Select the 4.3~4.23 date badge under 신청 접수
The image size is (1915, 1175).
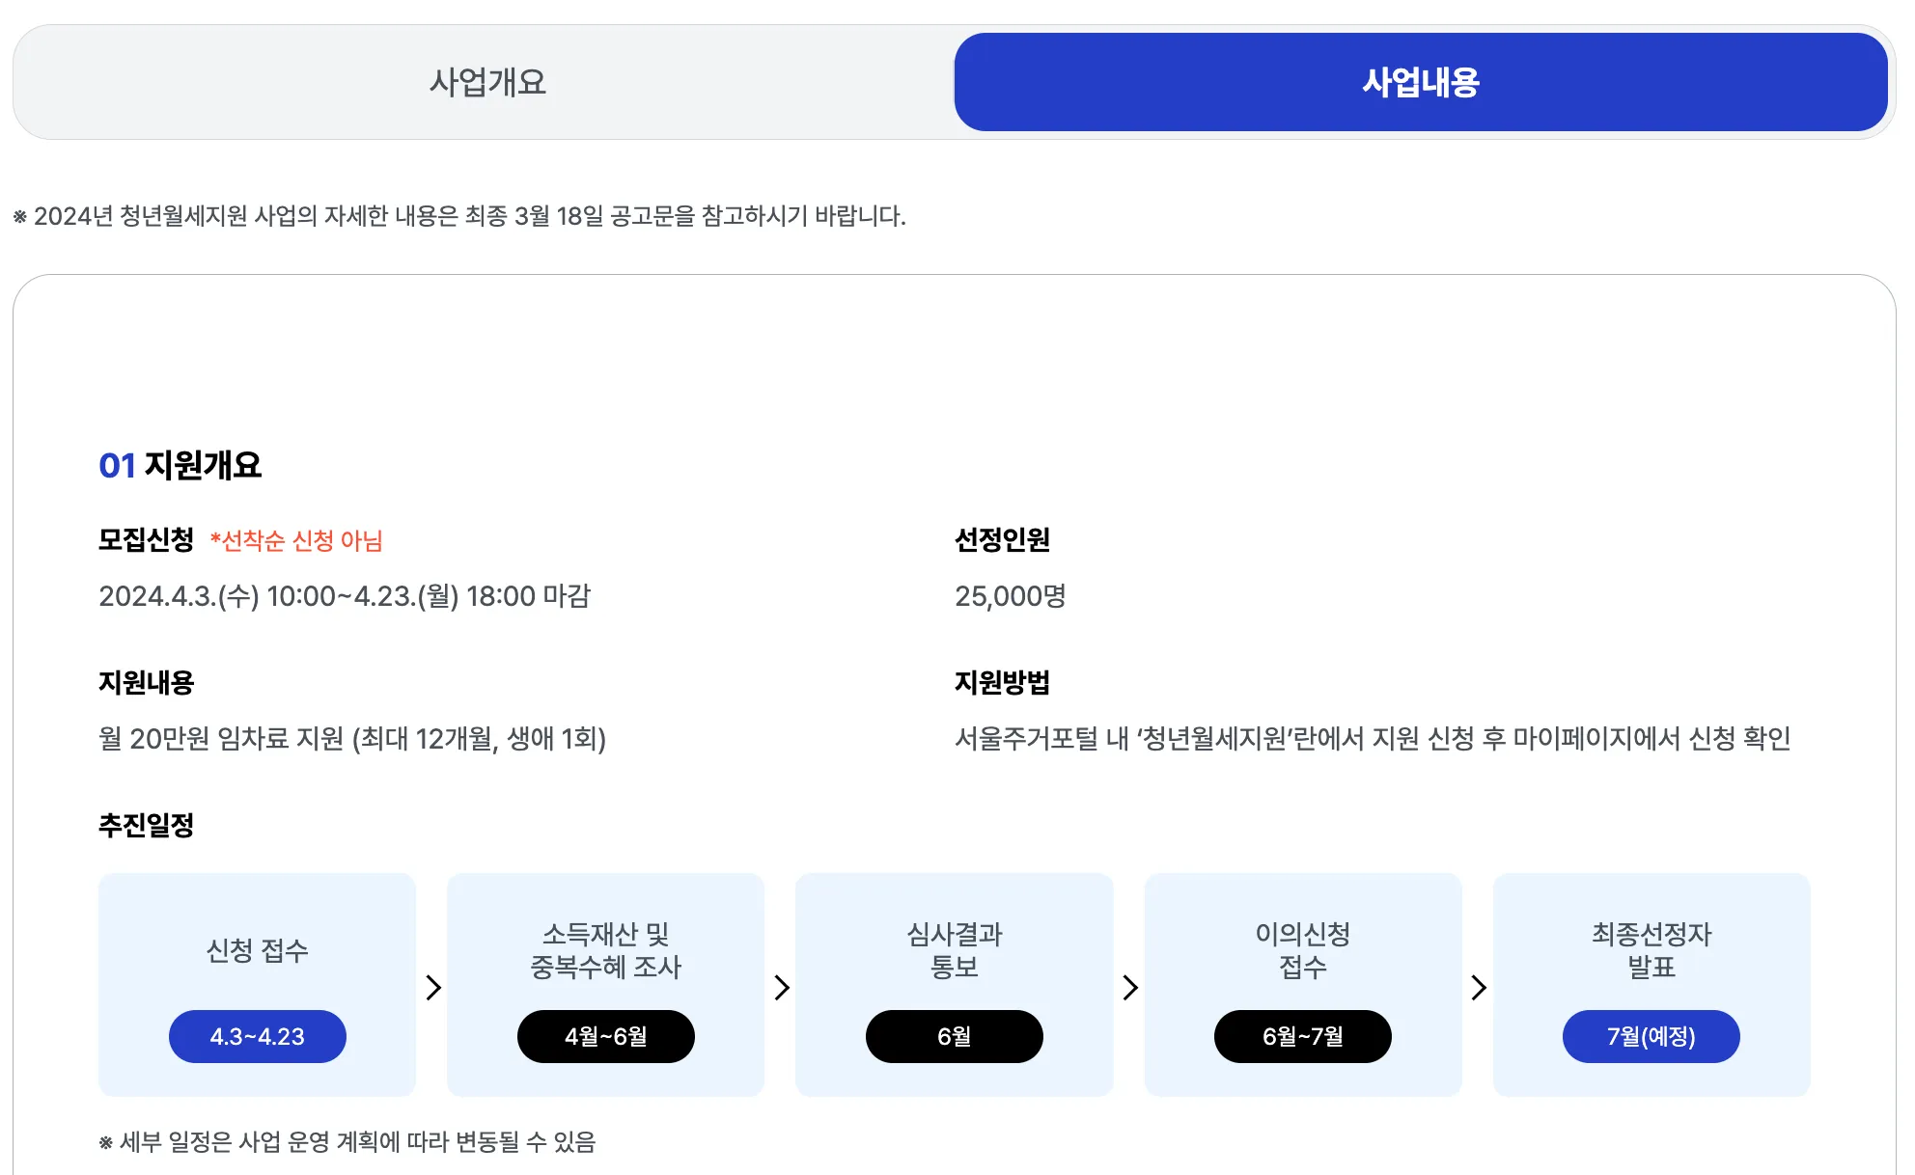257,1036
